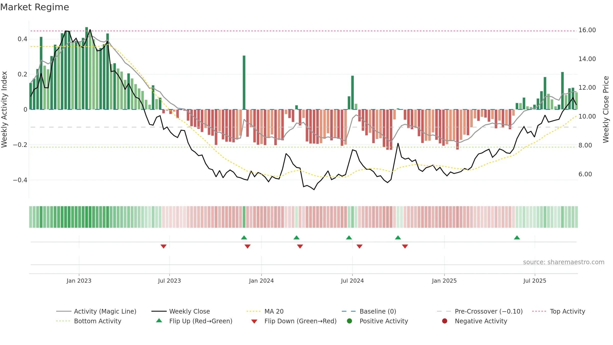Select the flip-up marker just before Jul 2025
613x345 pixels.
(517, 237)
